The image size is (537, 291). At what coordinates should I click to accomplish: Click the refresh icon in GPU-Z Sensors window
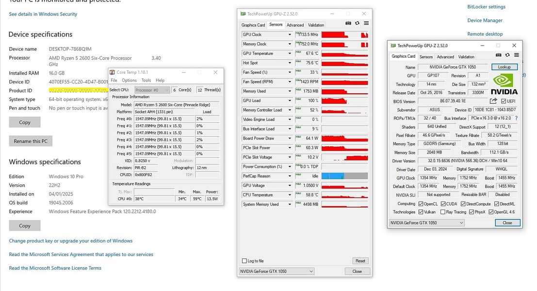coord(357,23)
